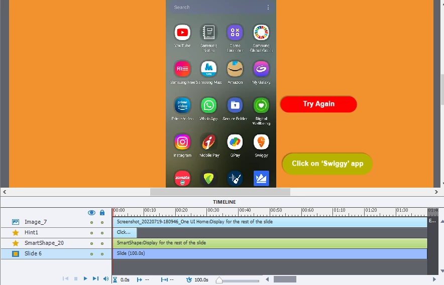444x285 pixels.
Task: Tap the Samsung Free app icon
Action: pos(182,69)
